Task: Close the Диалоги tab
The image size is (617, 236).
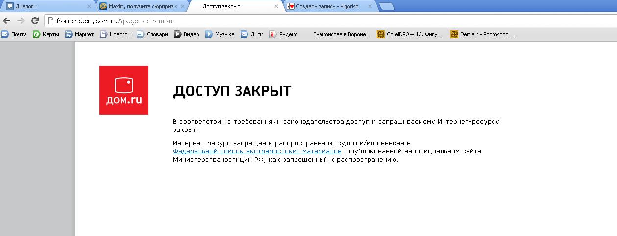Action: click(x=89, y=7)
